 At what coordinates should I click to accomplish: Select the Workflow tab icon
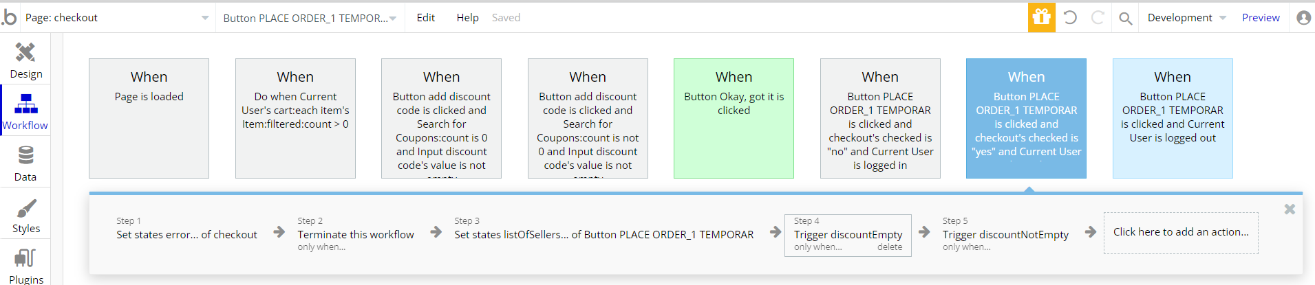pos(25,105)
